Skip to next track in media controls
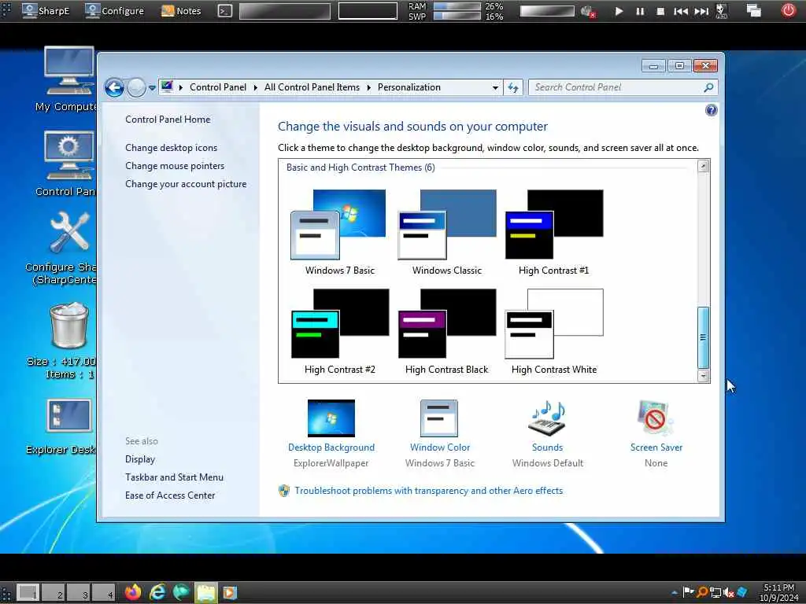The width and height of the screenshot is (806, 604). point(701,11)
